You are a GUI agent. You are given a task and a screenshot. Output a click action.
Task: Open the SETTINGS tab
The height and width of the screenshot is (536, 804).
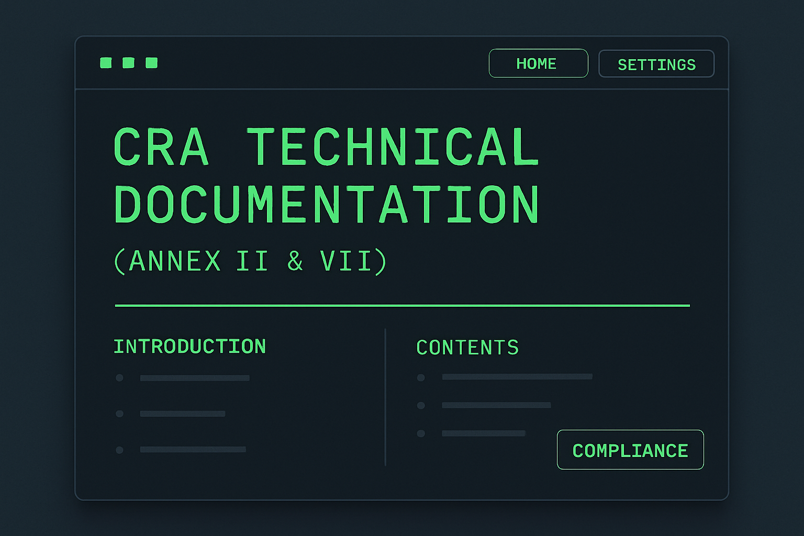pos(657,64)
